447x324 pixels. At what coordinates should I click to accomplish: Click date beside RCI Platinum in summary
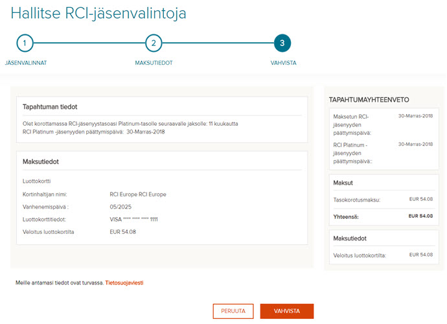pos(416,145)
